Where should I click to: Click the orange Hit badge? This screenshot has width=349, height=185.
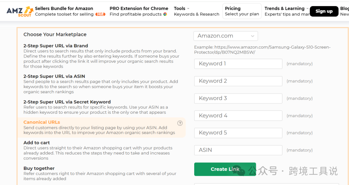[x=100, y=14]
